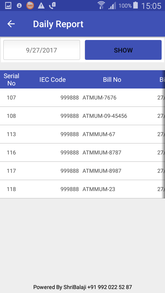
Task: Select the Serial No column header
Action: (11, 79)
